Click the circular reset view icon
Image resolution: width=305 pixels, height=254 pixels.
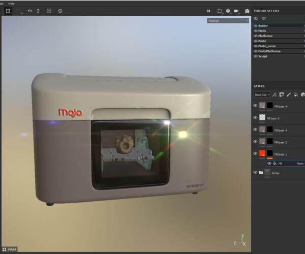coord(60,11)
